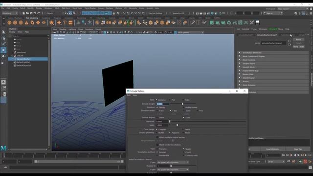Screen dimensions: 313x176
Task: Open Edit menu in Extrude Options
Action: (129, 95)
